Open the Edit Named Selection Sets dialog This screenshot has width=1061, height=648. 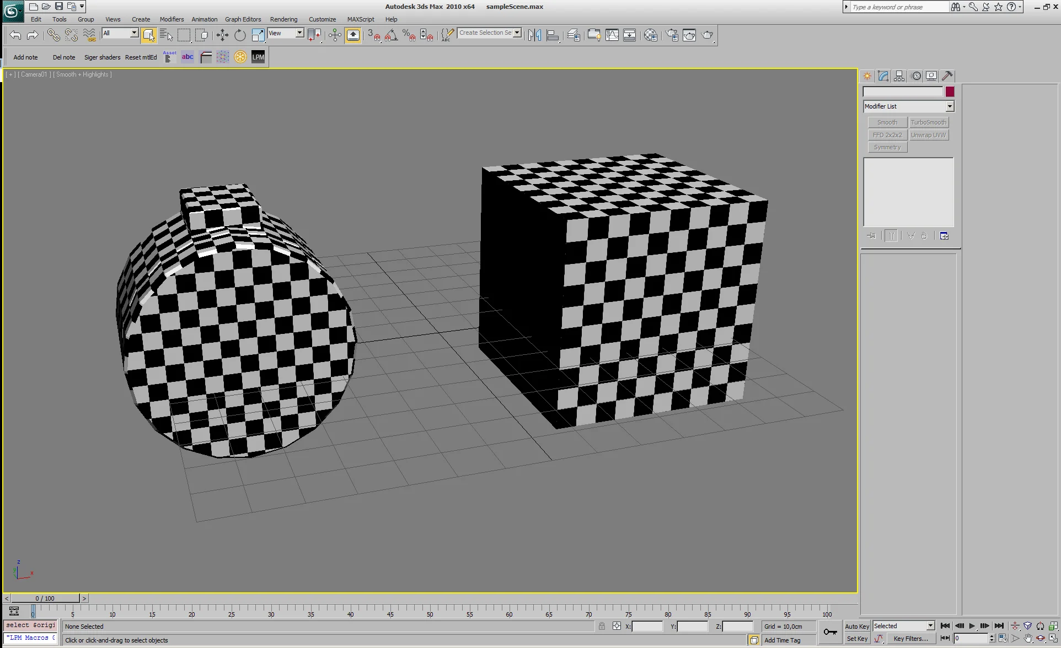[447, 35]
